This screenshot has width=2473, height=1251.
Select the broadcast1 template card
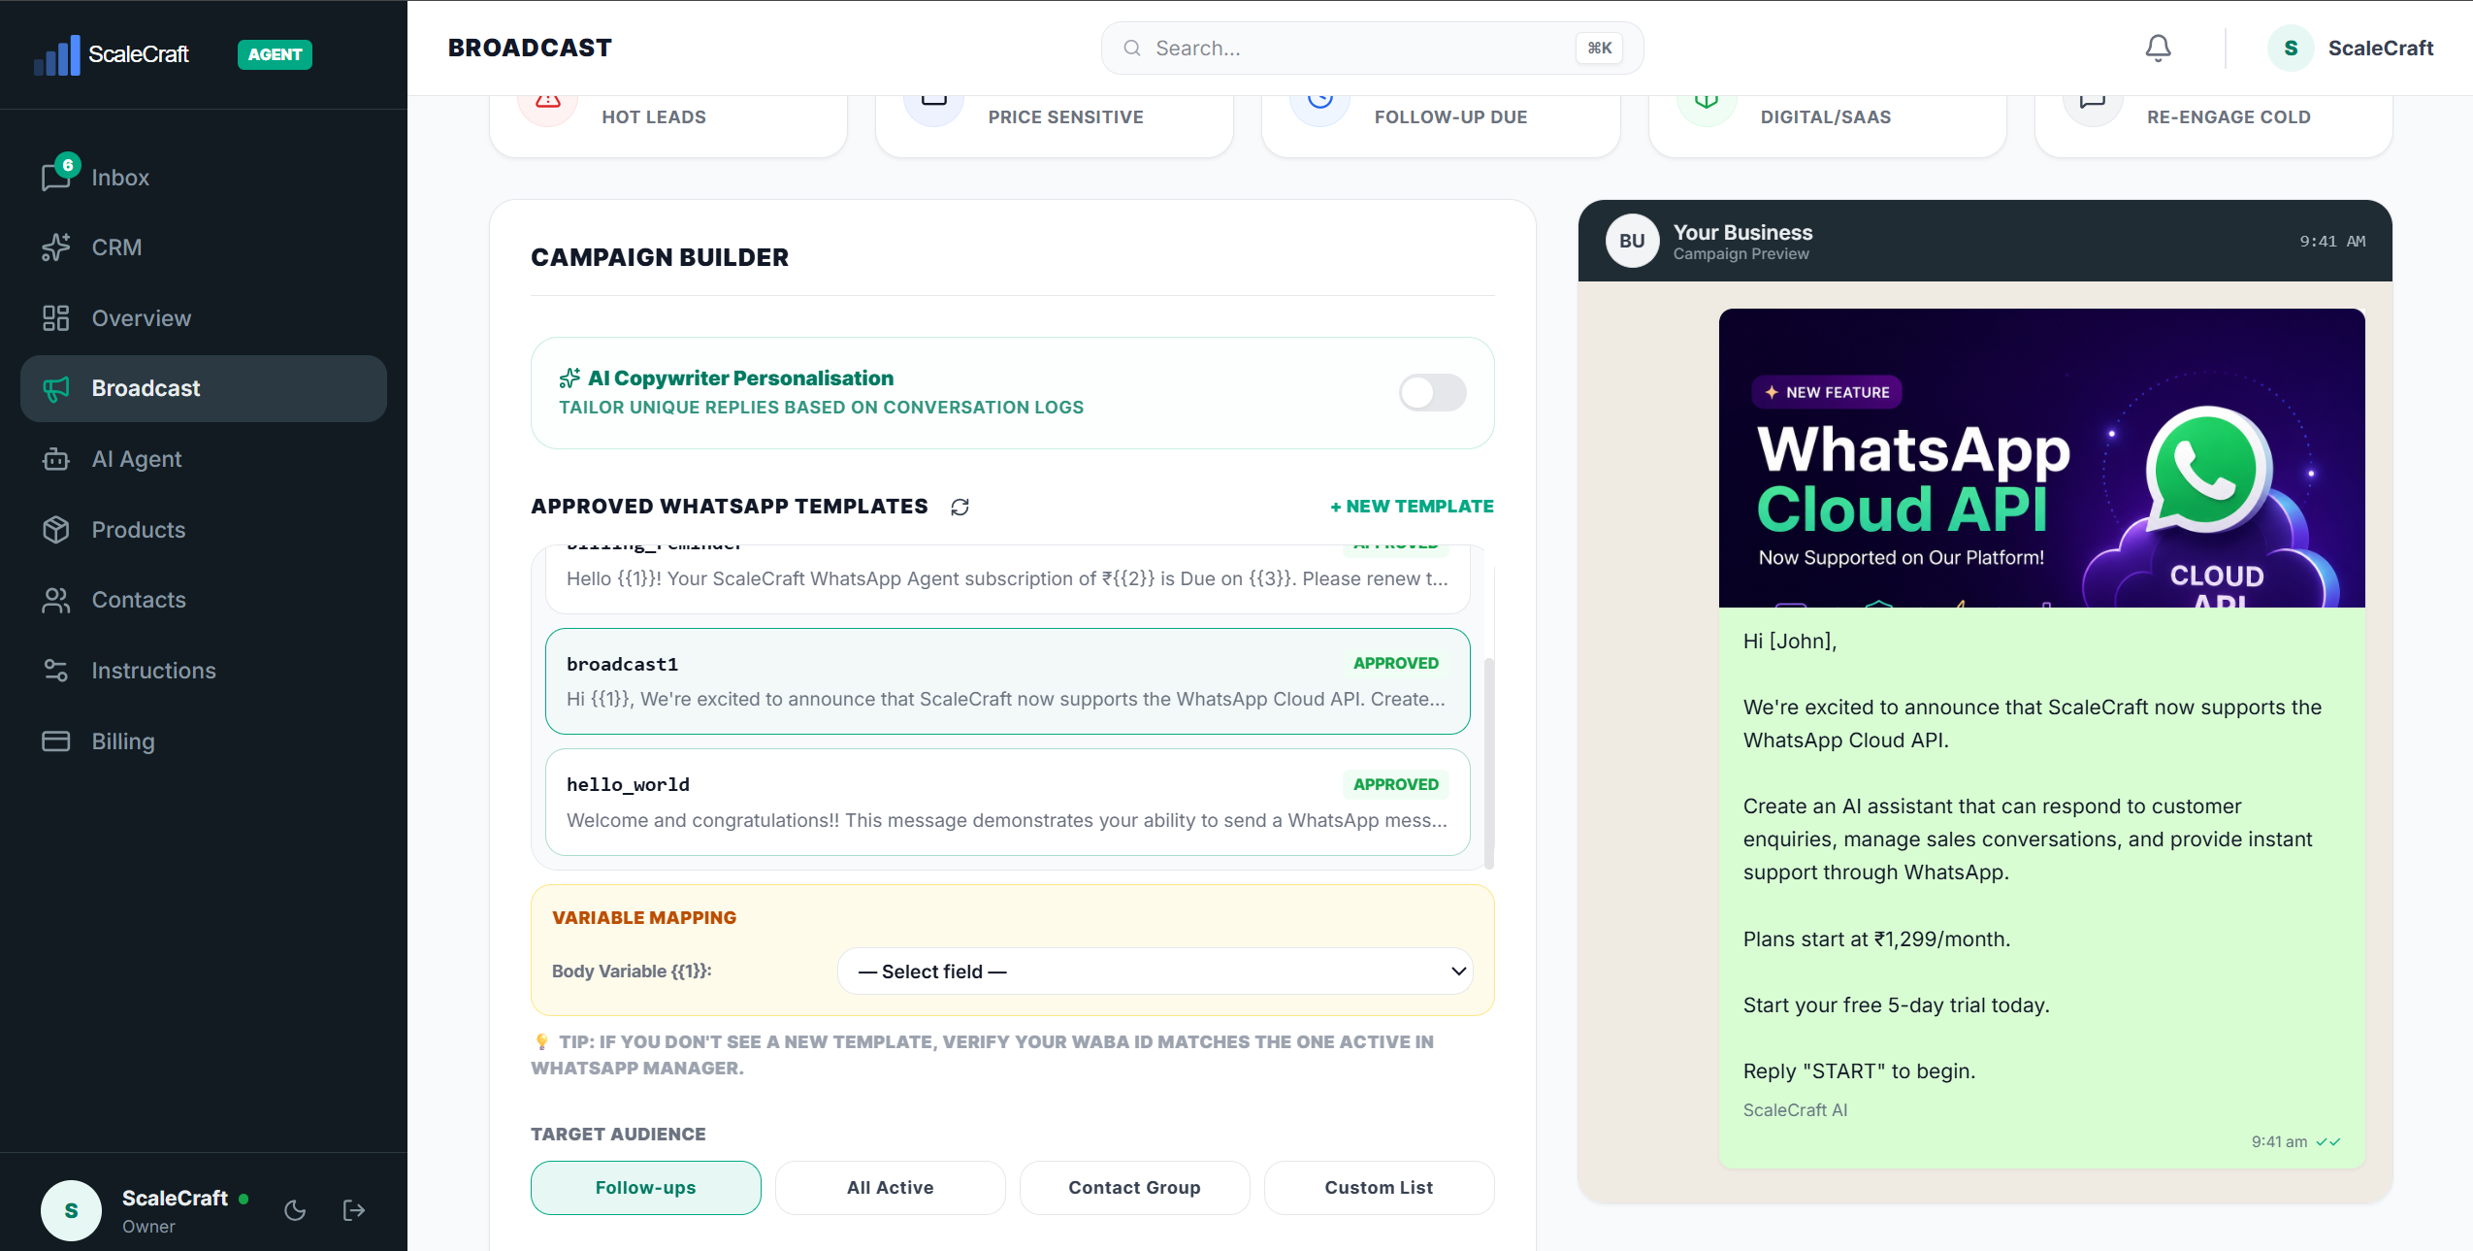(x=1007, y=681)
